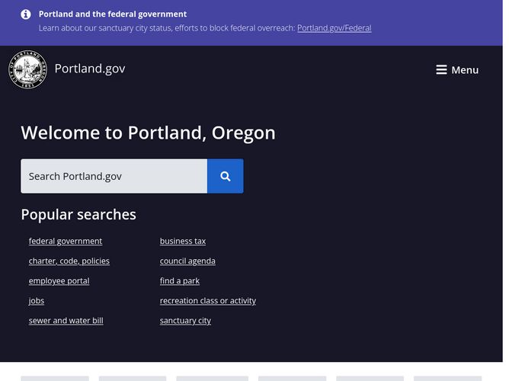Open the sanctuary city link
Screen dimensions: 509x381
(x=185, y=321)
